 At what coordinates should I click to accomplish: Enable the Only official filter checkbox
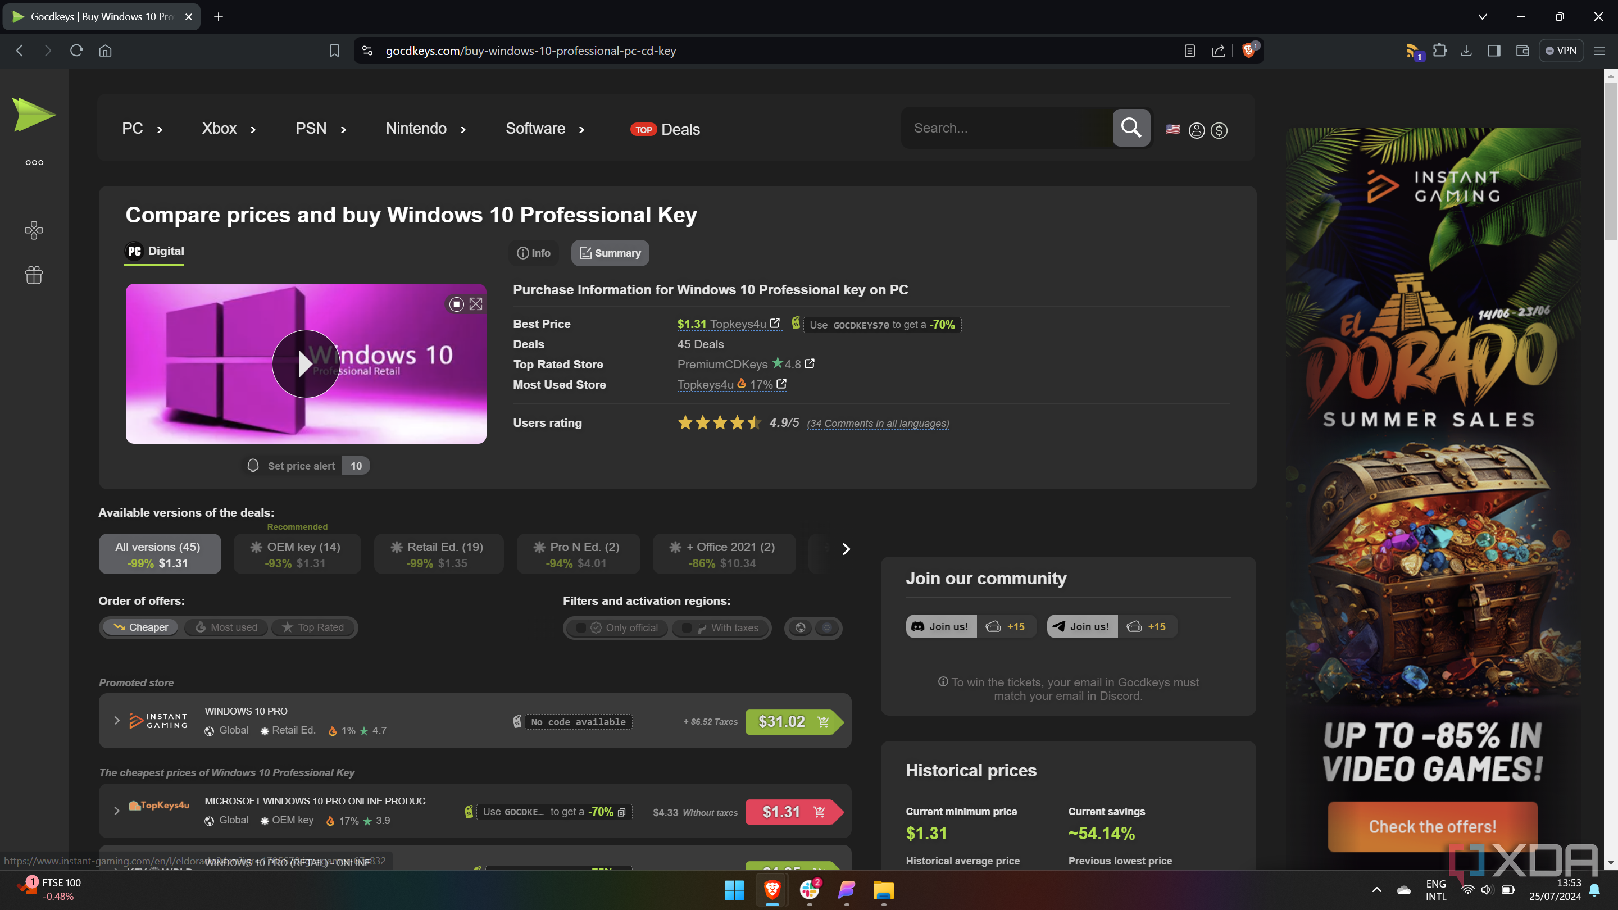tap(581, 627)
